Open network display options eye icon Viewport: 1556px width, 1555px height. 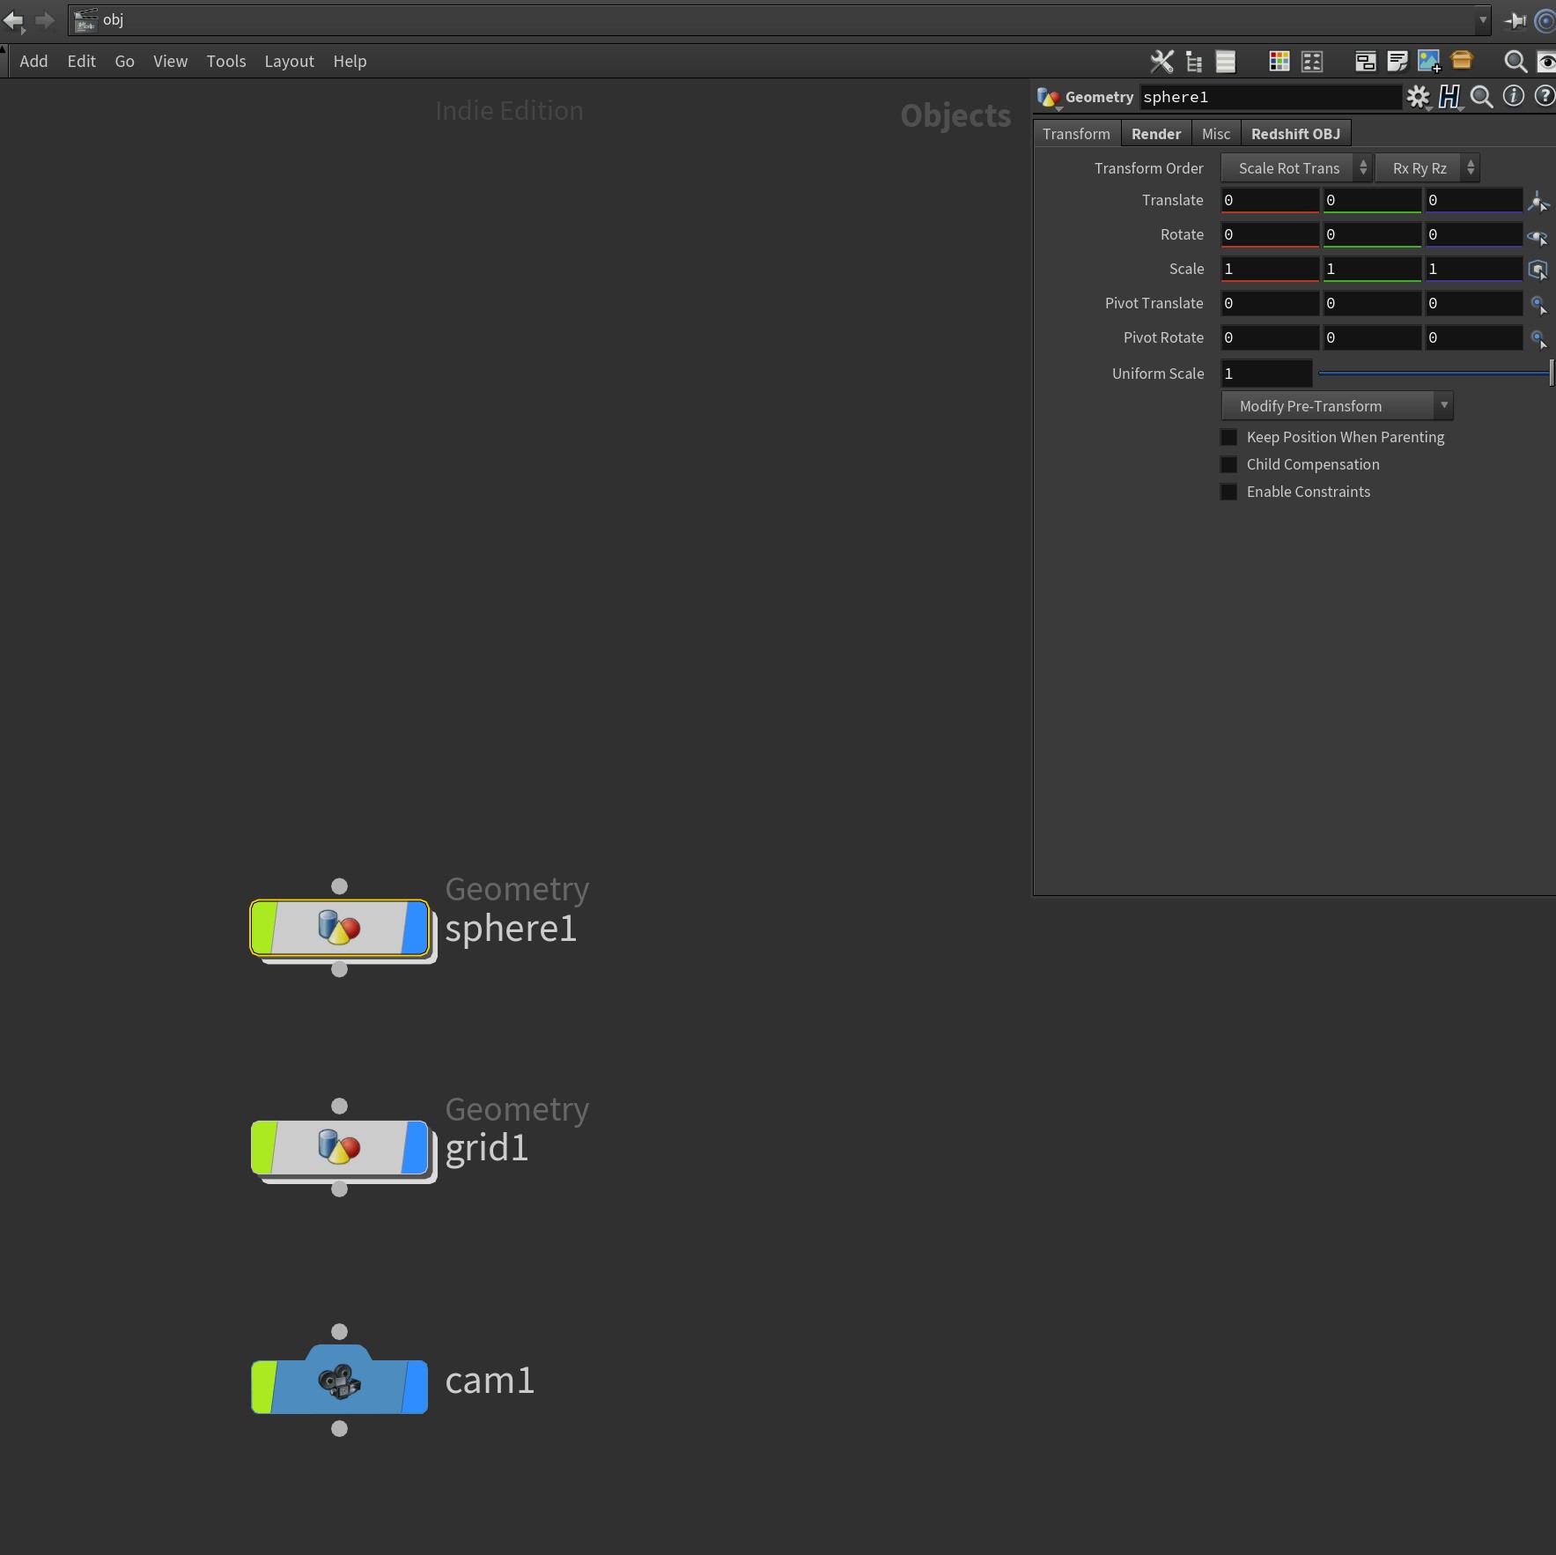pyautogui.click(x=1546, y=61)
